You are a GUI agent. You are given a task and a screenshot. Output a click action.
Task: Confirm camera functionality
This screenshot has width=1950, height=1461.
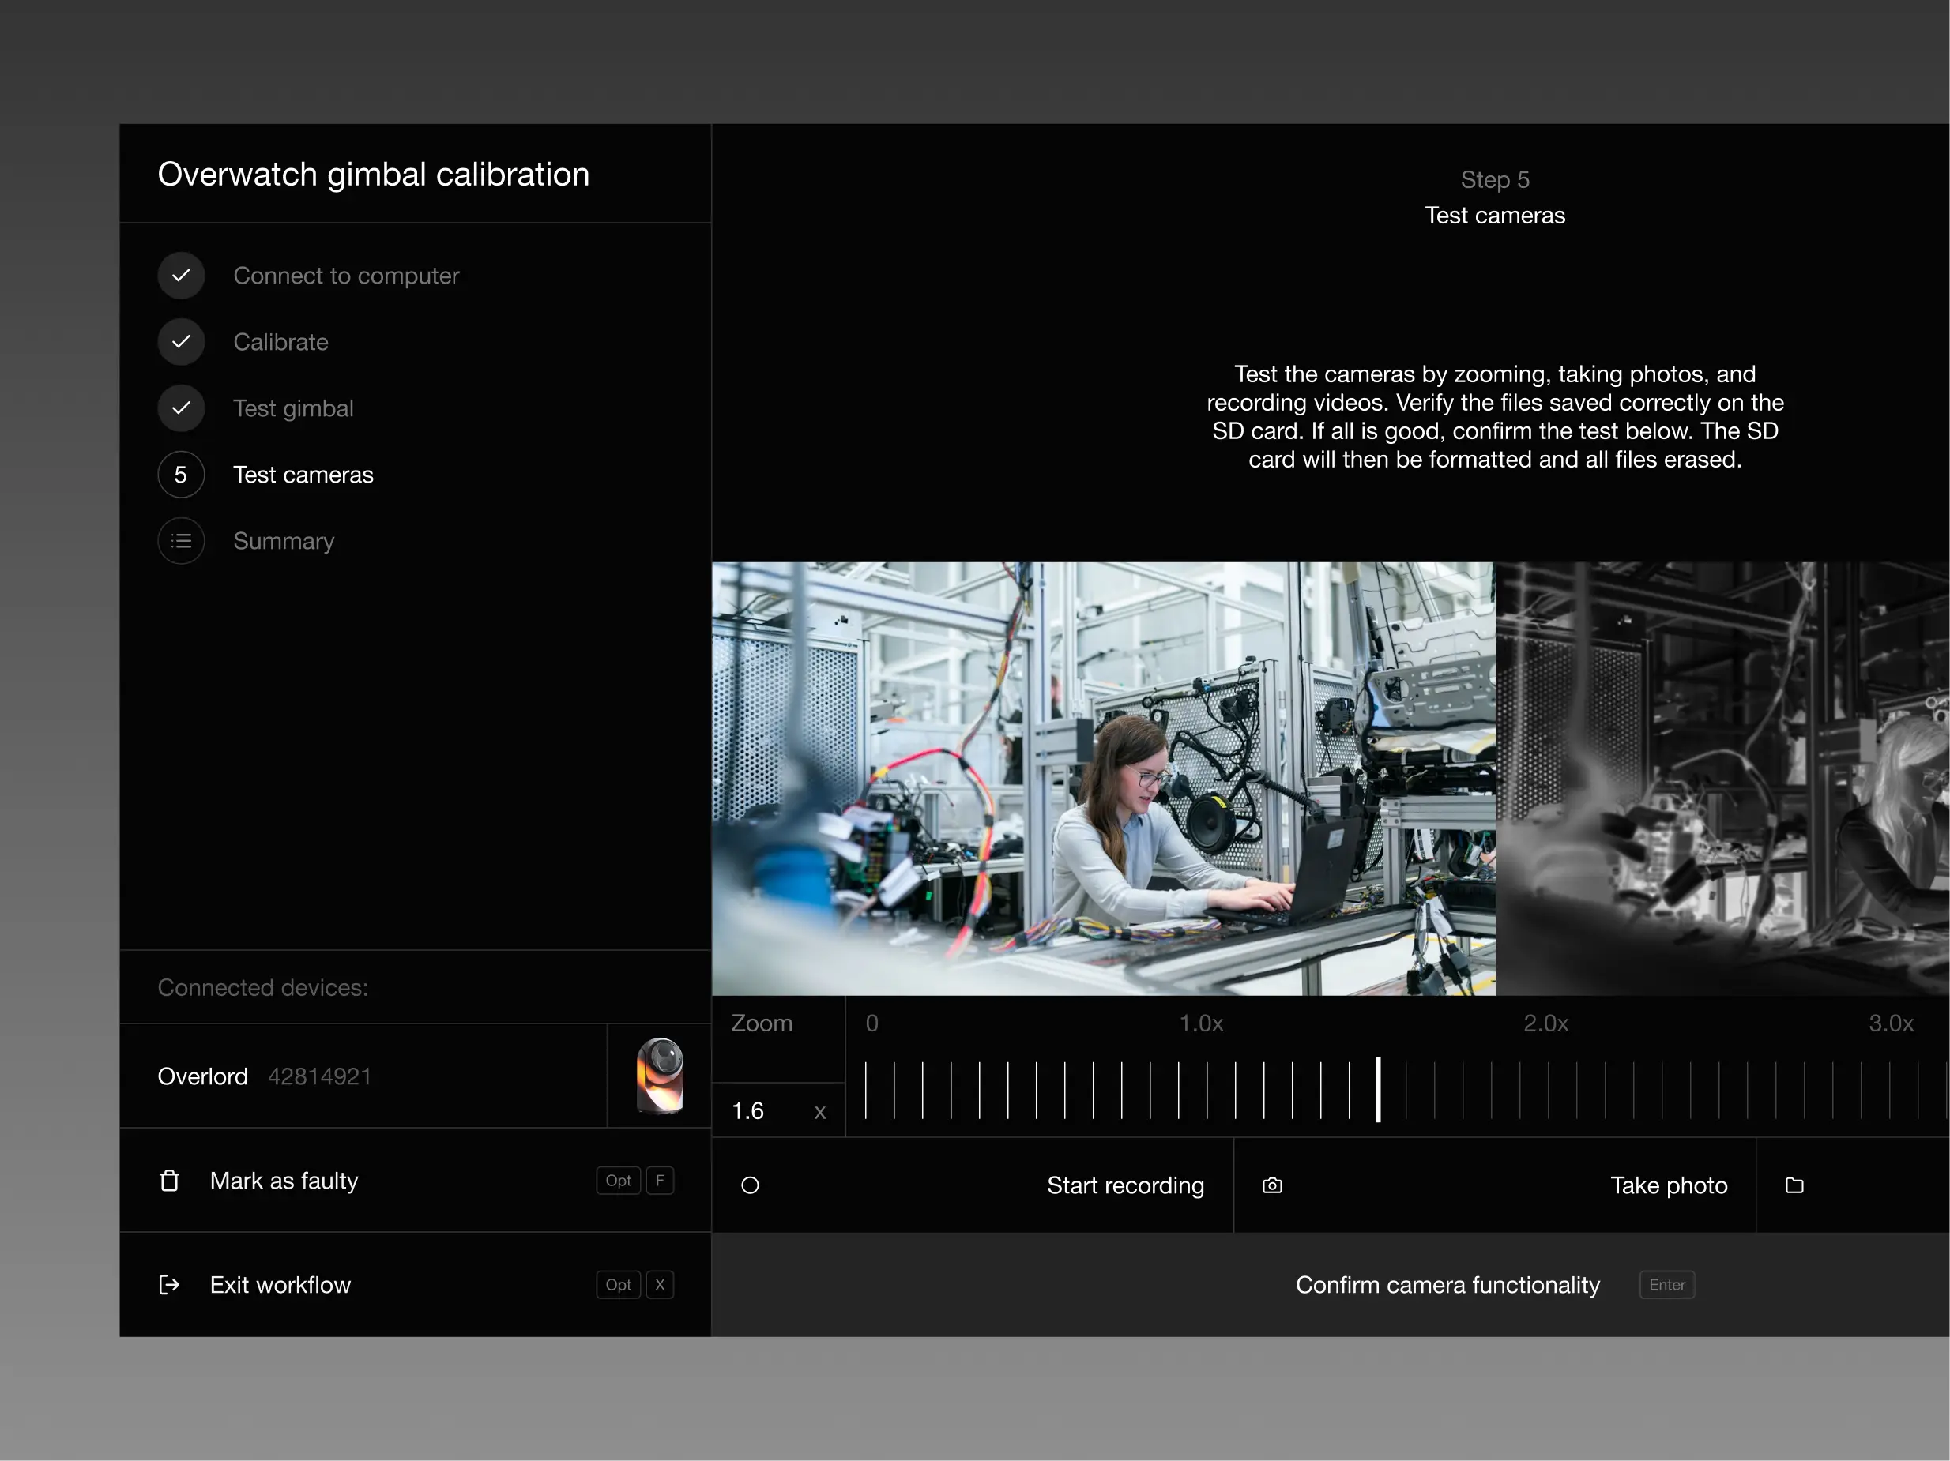click(1331, 1285)
